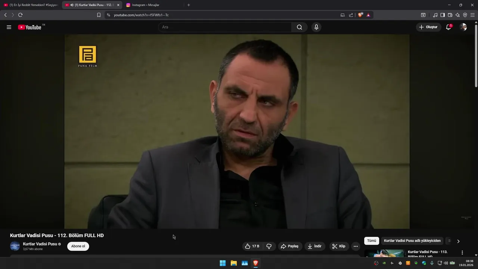The height and width of the screenshot is (269, 478).
Task: Go forward in browser history
Action: pos(13,15)
